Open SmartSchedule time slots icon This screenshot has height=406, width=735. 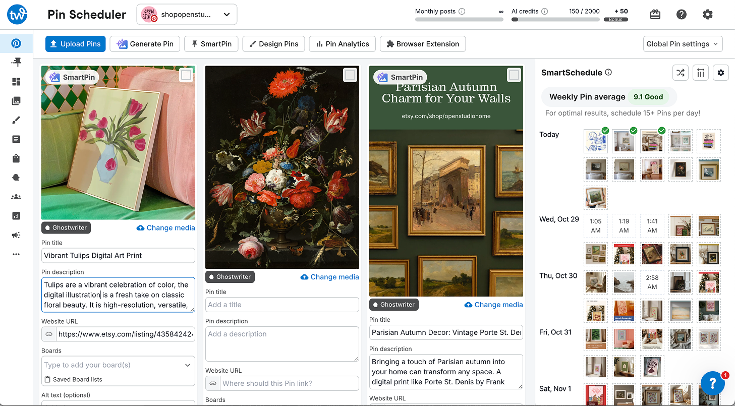tap(701, 73)
